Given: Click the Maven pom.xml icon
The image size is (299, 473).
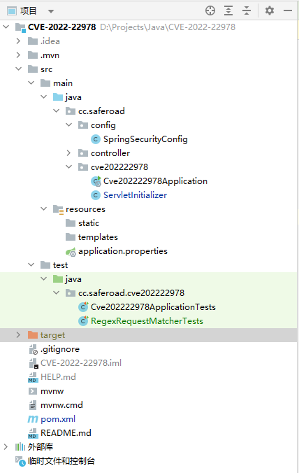Looking at the screenshot, I should [x=33, y=419].
